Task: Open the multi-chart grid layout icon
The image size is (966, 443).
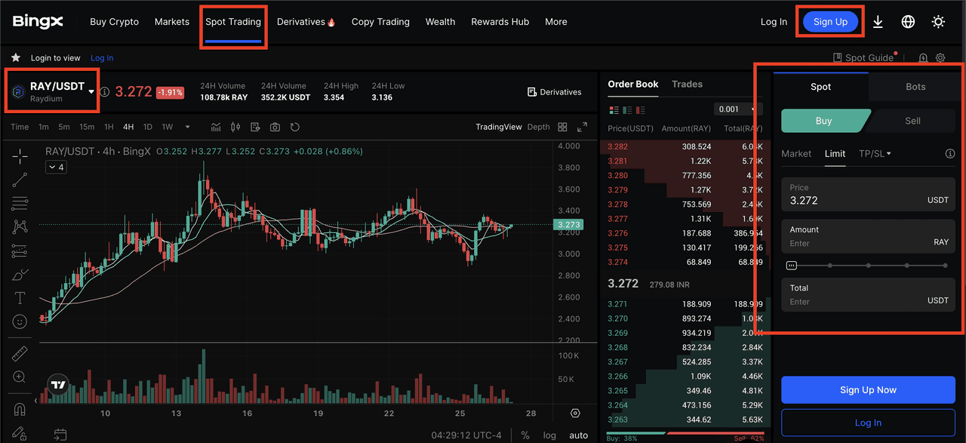Action: (x=562, y=127)
